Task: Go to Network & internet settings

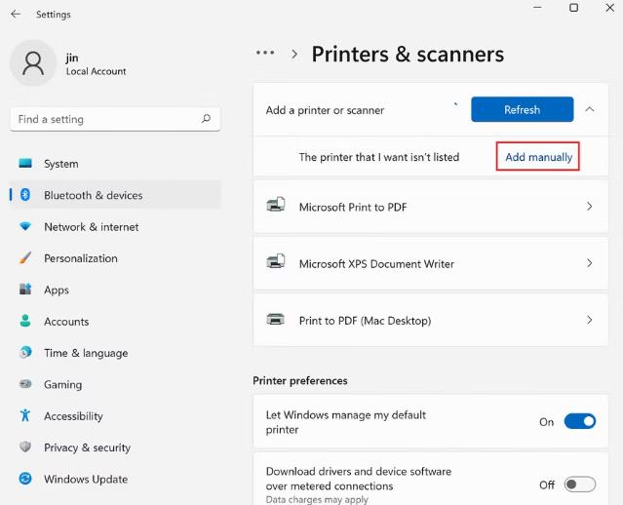Action: pos(115,227)
